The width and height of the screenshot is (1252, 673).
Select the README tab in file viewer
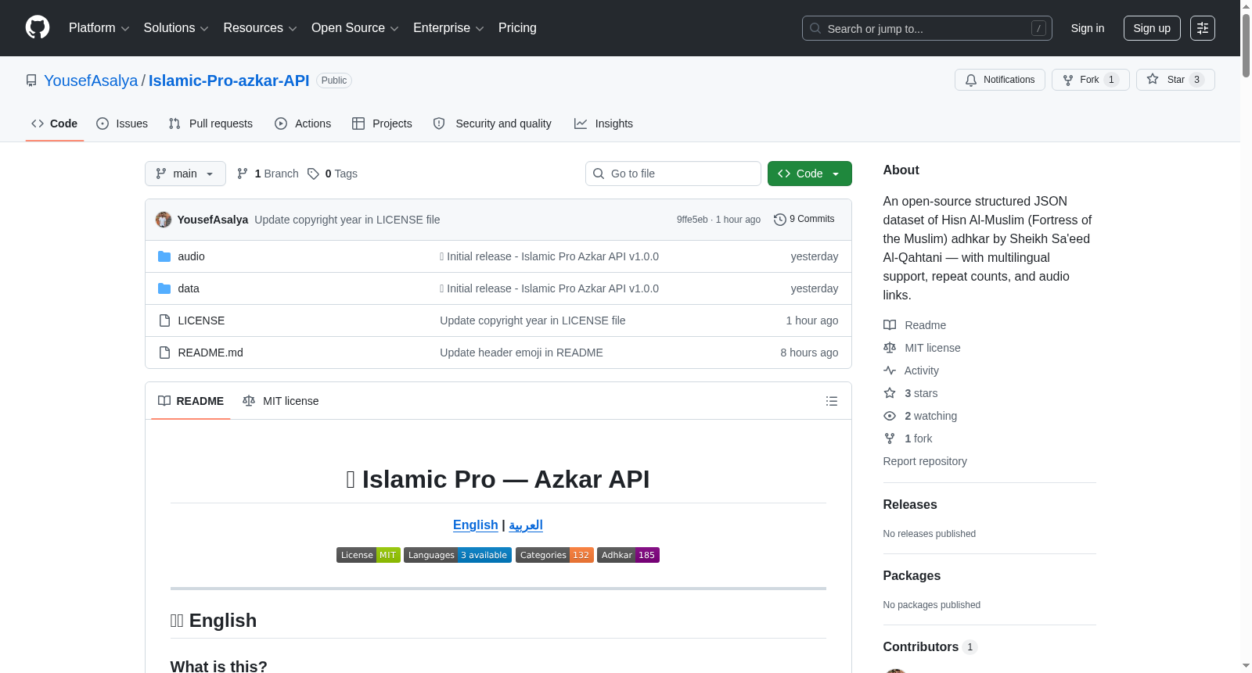(191, 401)
